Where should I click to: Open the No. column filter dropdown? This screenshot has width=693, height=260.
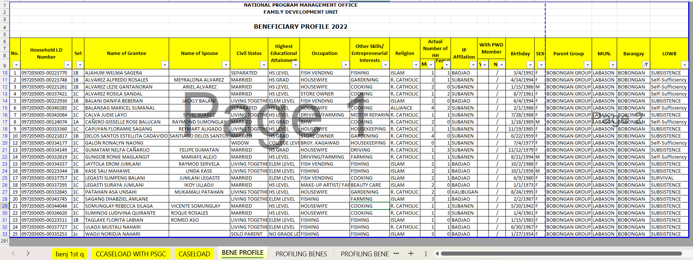click(16, 65)
